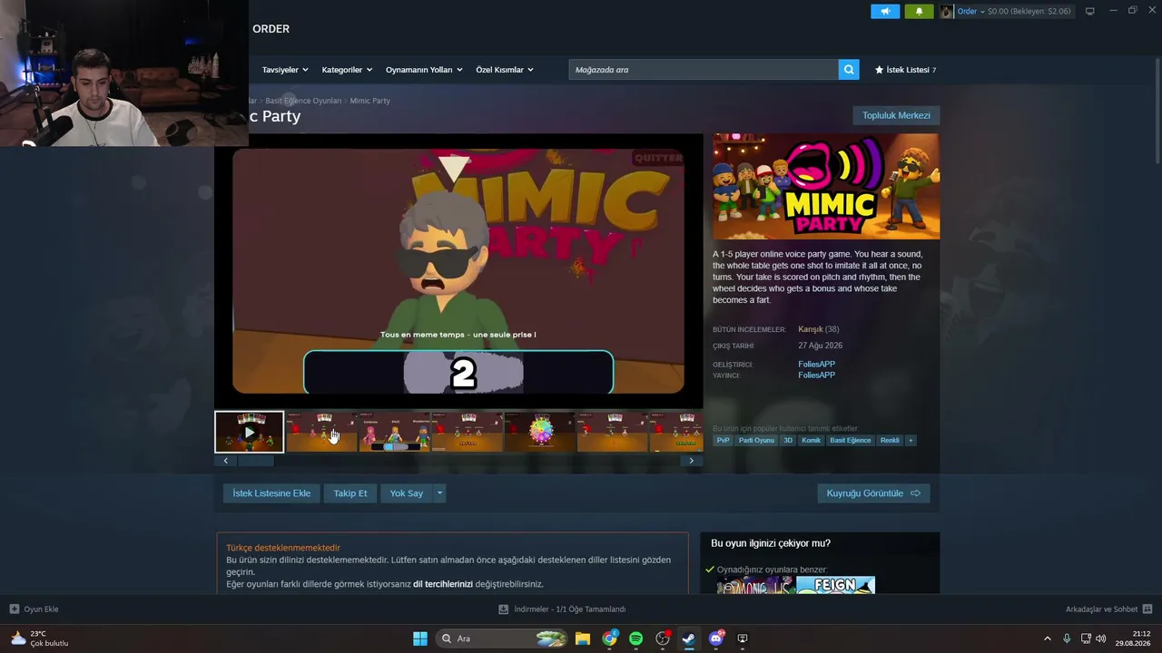The height and width of the screenshot is (653, 1162).
Task: Click the network icon in system tray
Action: pyautogui.click(x=1086, y=638)
